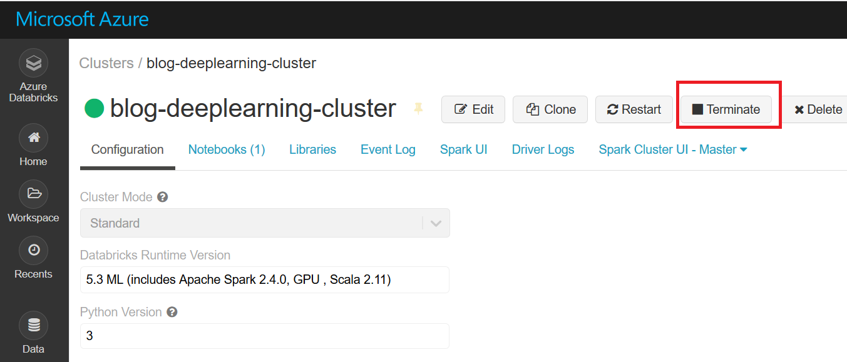The height and width of the screenshot is (362, 847).
Task: Open the Libraries tab
Action: (312, 149)
